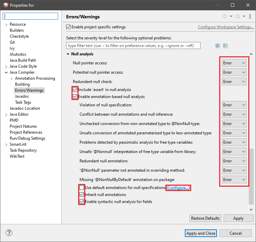Expand the Java Editor node
256x242 pixels.
coord(6,115)
